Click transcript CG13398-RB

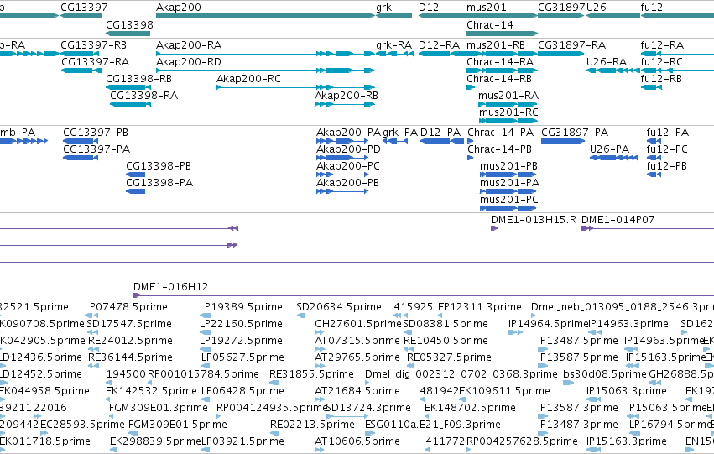128,87
